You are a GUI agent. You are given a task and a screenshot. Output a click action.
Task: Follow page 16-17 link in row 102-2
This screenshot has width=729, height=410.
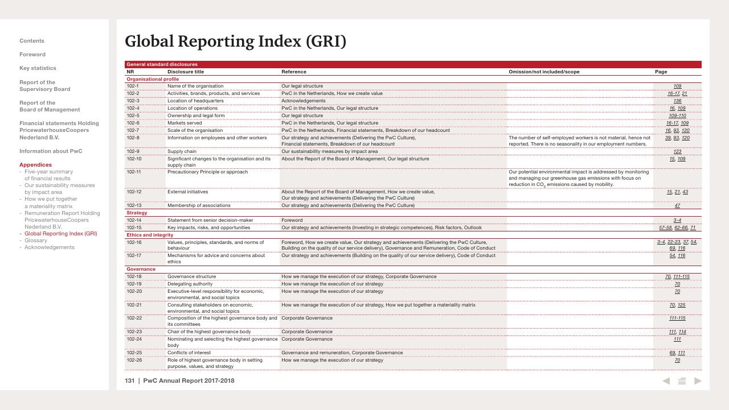[673, 94]
